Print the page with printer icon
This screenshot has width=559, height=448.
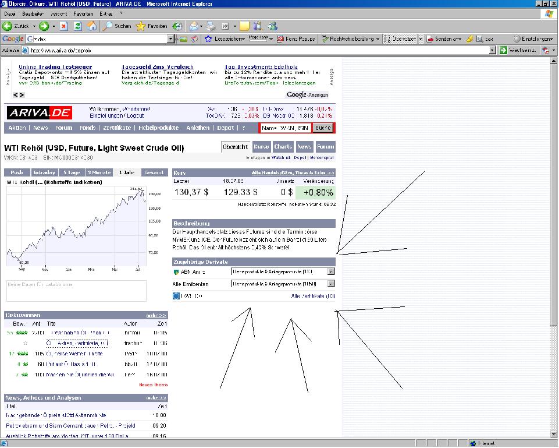(x=211, y=26)
